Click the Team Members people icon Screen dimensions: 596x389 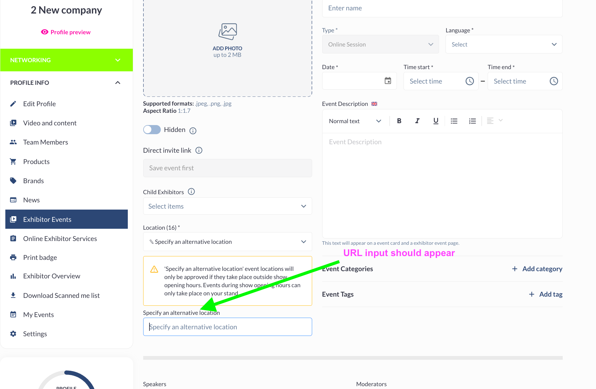pos(13,142)
